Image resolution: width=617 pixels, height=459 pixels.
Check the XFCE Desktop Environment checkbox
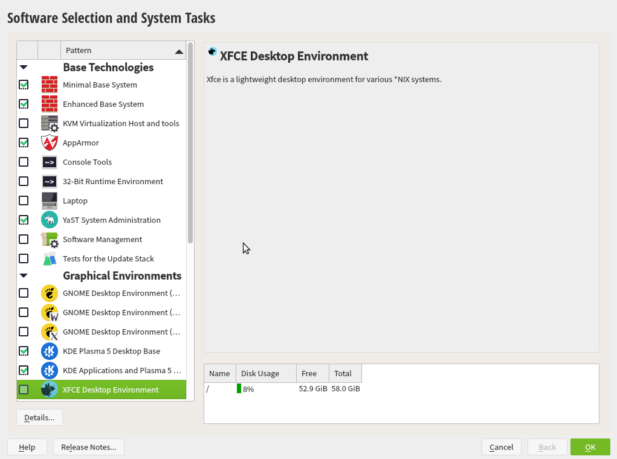24,390
